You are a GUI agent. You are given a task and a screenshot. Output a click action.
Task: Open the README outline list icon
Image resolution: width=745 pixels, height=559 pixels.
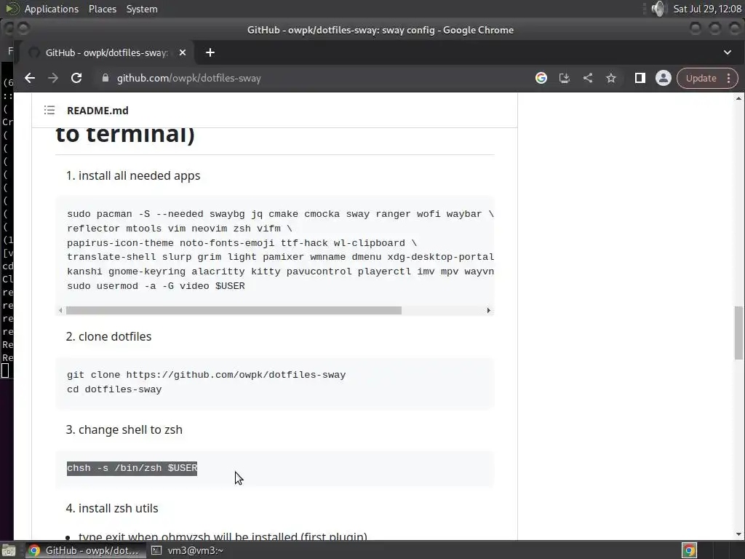pos(49,111)
